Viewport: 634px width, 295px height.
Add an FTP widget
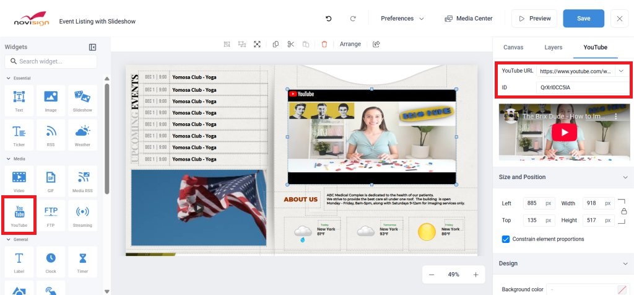tap(51, 216)
